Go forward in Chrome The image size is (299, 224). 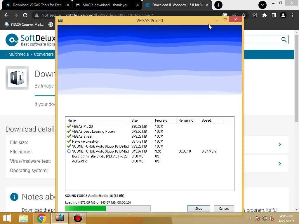point(16,15)
